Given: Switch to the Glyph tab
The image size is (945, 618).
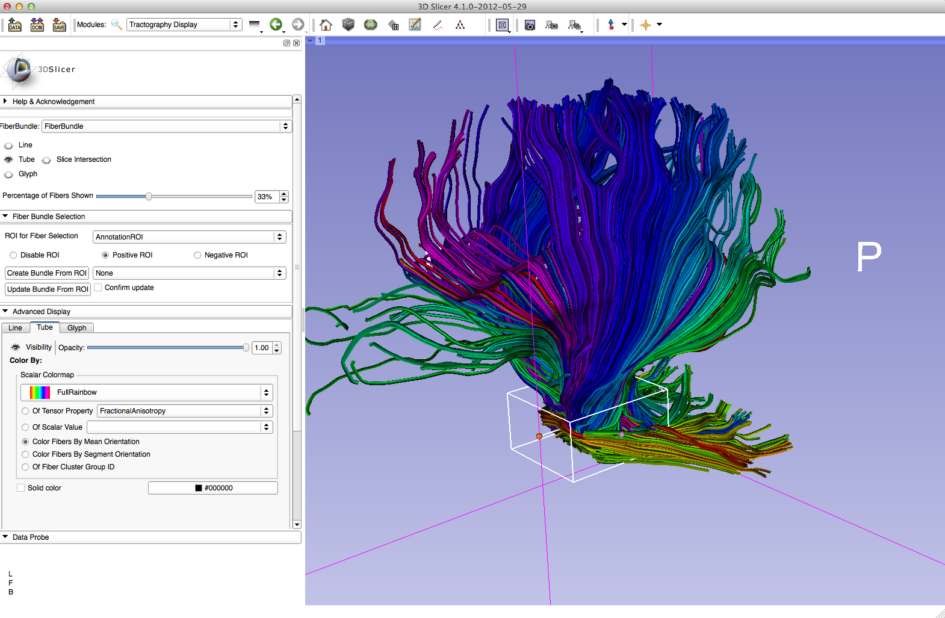Looking at the screenshot, I should [76, 328].
